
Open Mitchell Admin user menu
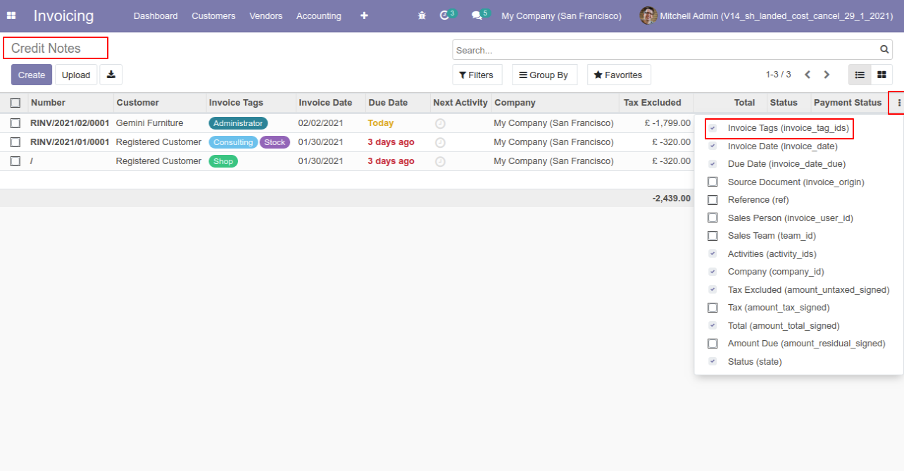tap(767, 15)
